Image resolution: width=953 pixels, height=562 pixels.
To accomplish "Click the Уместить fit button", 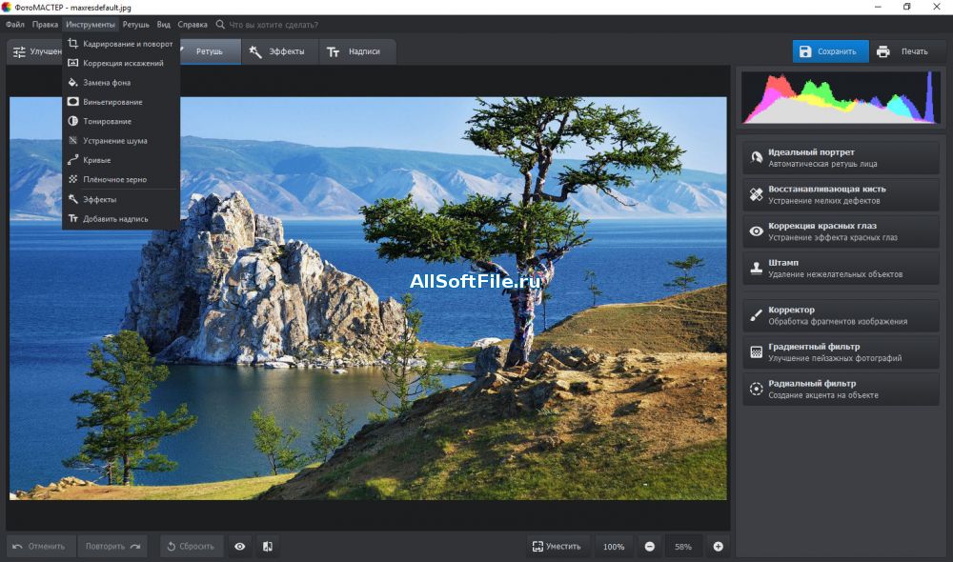I will tap(558, 547).
